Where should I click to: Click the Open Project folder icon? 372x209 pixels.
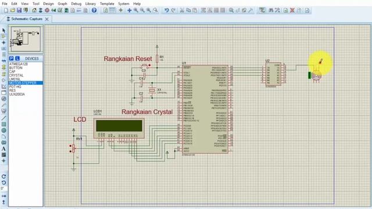point(13,10)
